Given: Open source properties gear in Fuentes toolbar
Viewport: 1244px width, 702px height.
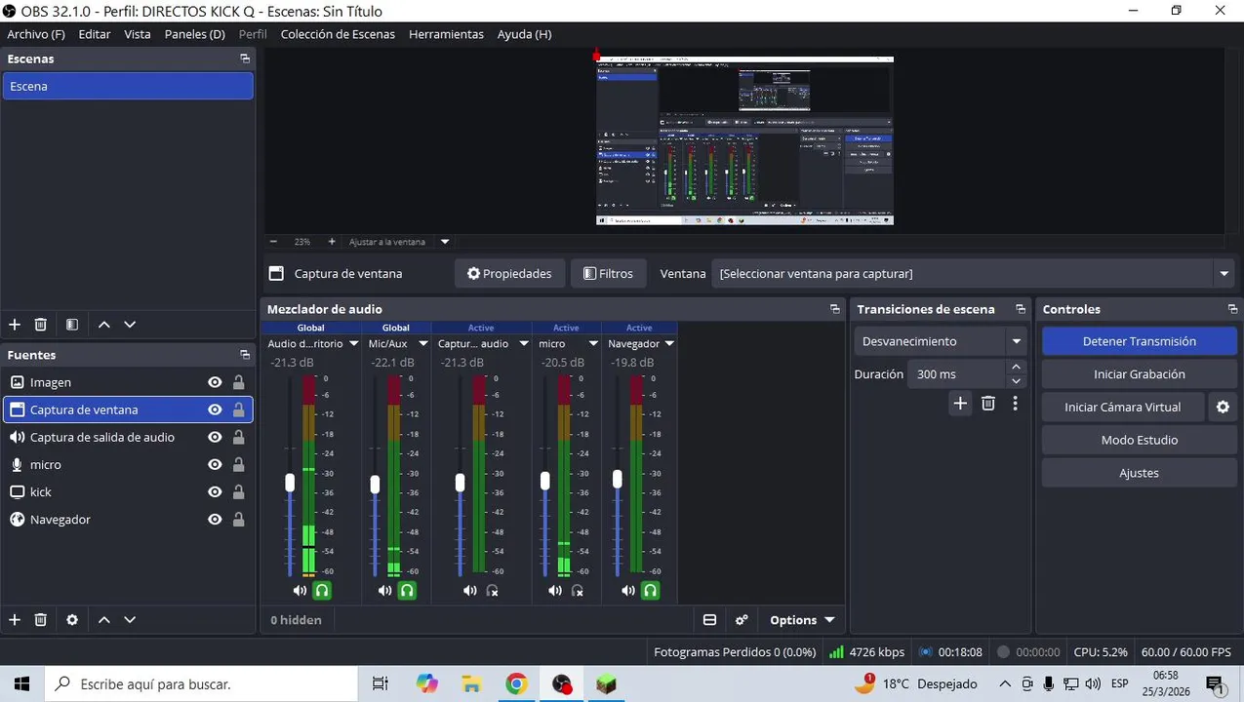Looking at the screenshot, I should (72, 619).
